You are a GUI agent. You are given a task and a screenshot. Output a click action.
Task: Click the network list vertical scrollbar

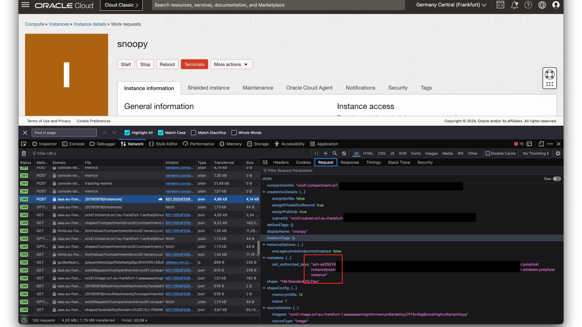click(258, 248)
